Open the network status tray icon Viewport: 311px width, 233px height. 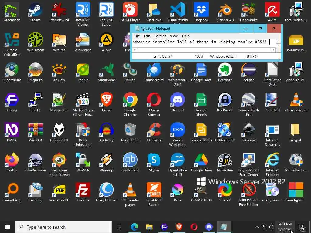265,227
